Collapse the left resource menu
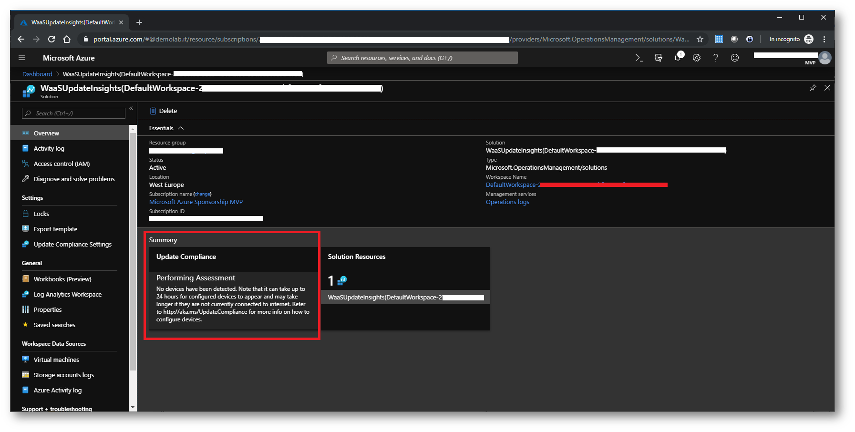Screen dimensions: 855x432 point(131,109)
